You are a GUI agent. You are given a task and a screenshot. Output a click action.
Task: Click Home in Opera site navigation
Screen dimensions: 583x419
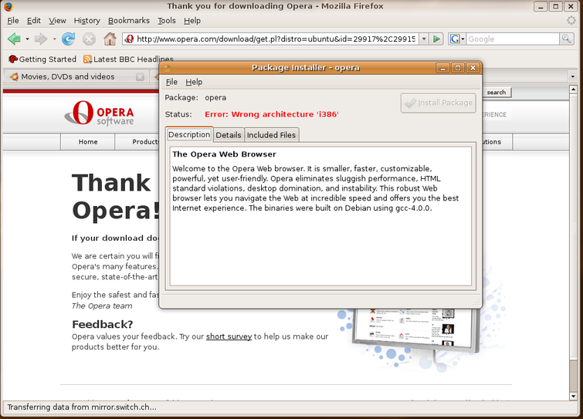point(88,142)
